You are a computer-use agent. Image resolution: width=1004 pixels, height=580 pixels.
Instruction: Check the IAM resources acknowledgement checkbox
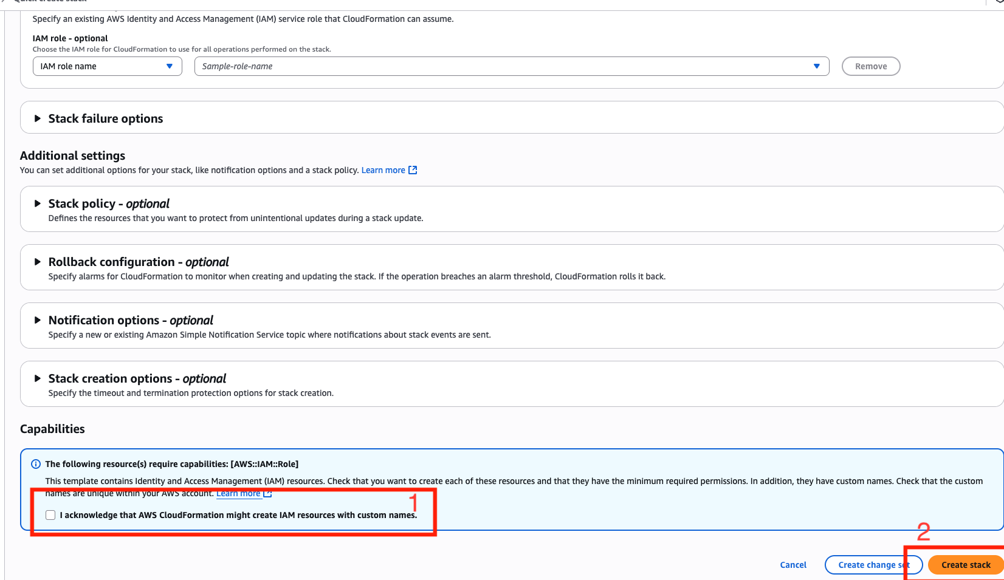pyautogui.click(x=50, y=515)
